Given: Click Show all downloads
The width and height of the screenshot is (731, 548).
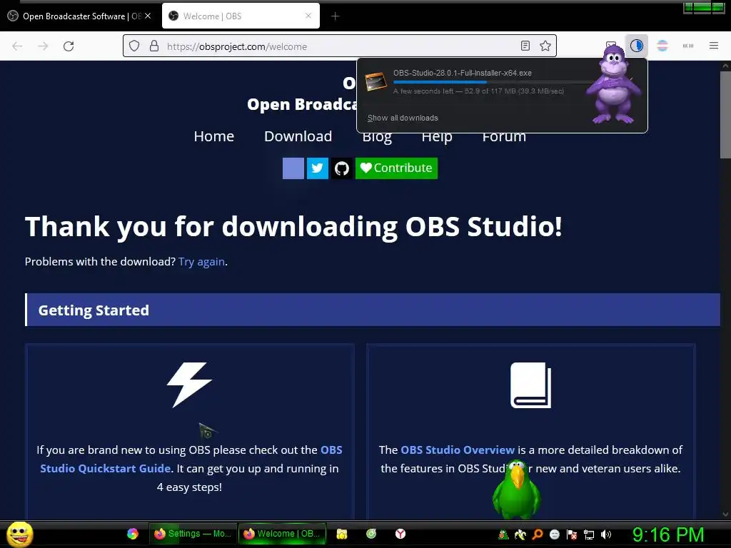Looking at the screenshot, I should coord(403,118).
